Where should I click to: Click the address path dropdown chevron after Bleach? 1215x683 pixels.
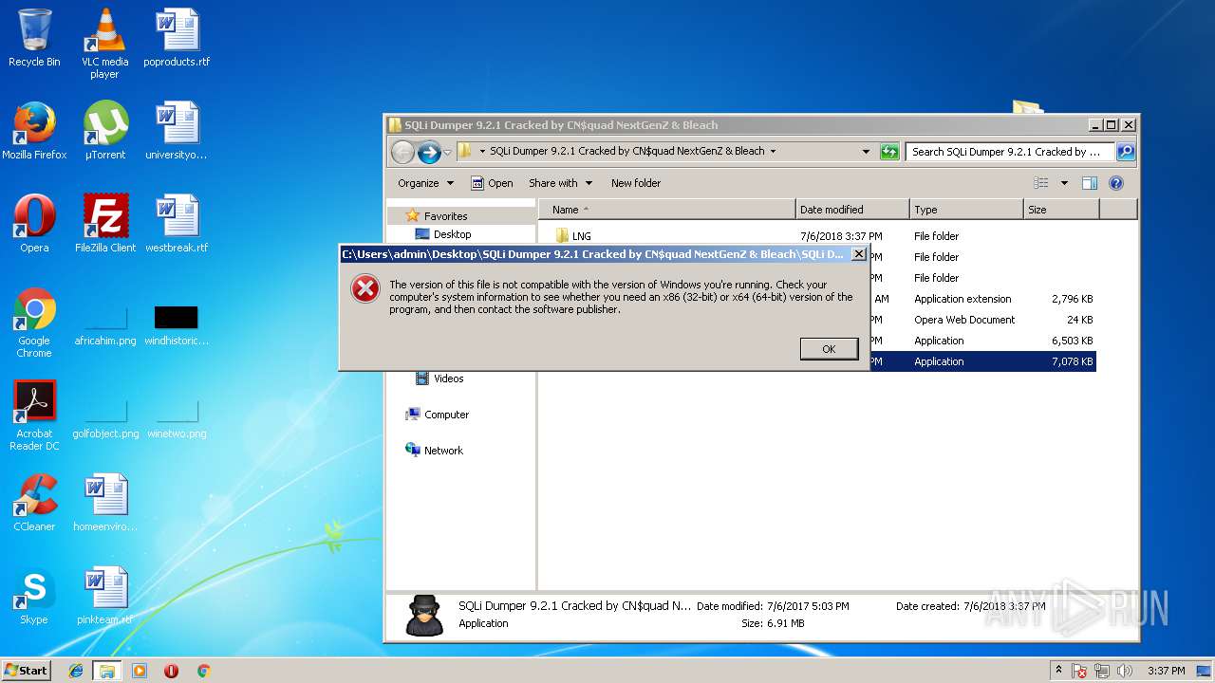(x=773, y=151)
